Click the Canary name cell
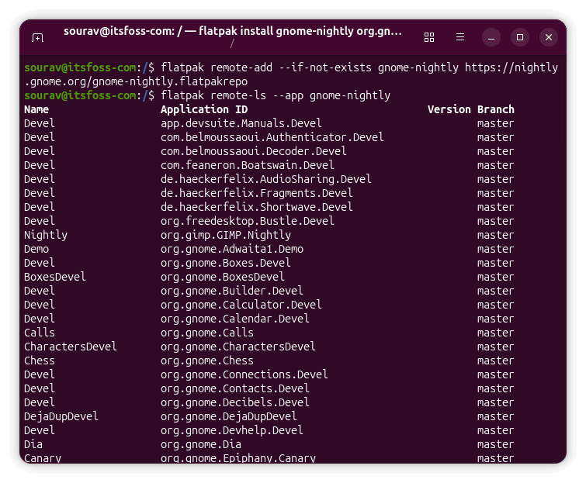 (x=43, y=458)
